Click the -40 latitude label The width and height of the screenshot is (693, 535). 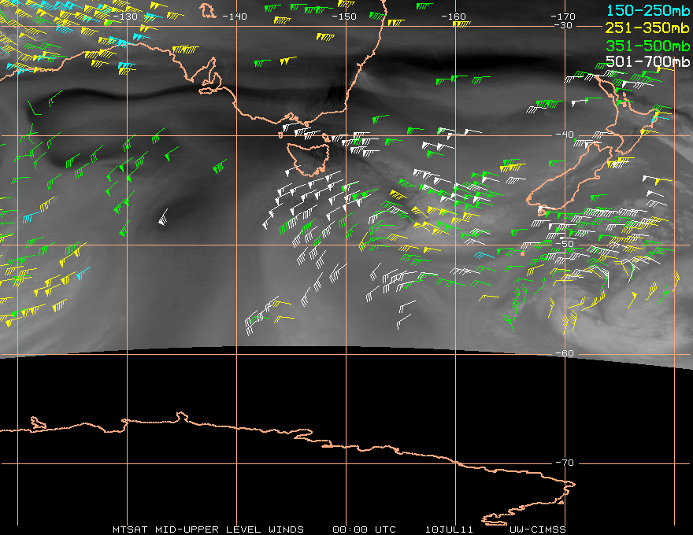(x=565, y=135)
